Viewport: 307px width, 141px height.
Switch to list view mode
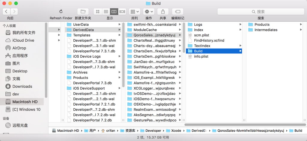pyautogui.click(x=106, y=12)
